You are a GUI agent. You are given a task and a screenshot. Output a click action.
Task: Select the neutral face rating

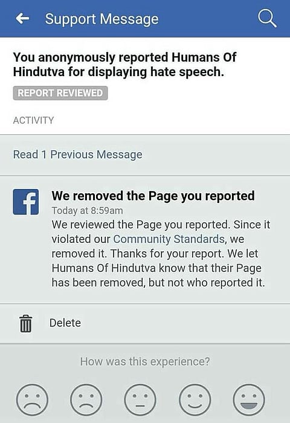140,400
